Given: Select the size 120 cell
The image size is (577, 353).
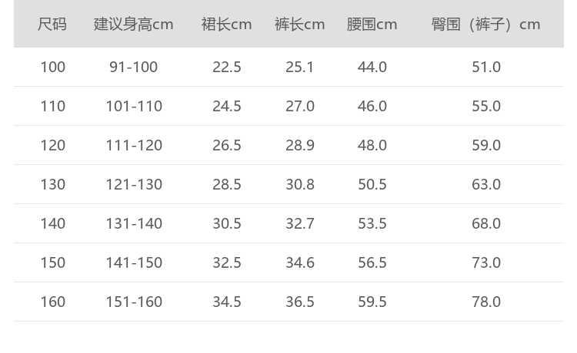Looking at the screenshot, I should coord(52,145).
